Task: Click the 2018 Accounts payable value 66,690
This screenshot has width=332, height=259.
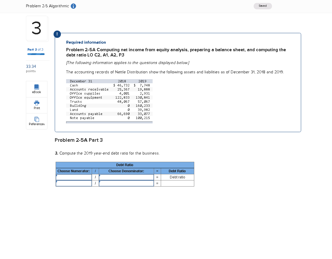Action: pos(123,114)
